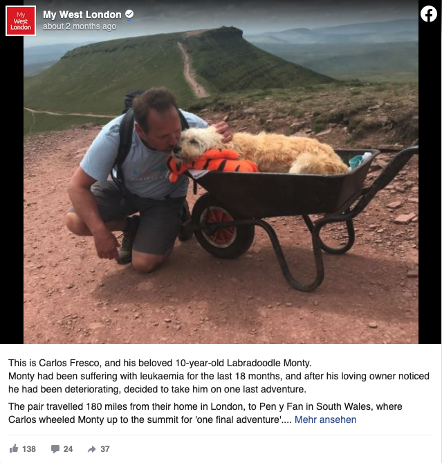442x463 pixels.
Task: Click the My West London red logo
Action: pos(21,21)
